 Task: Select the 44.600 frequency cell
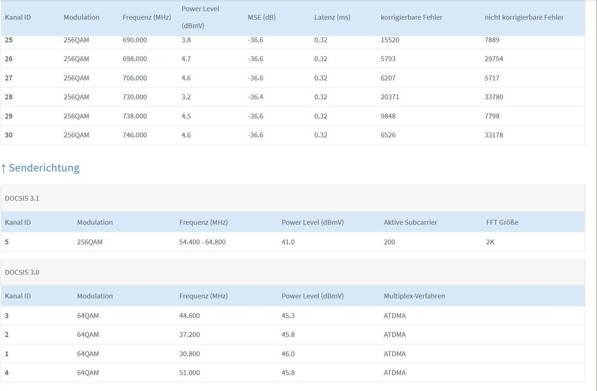pos(189,316)
